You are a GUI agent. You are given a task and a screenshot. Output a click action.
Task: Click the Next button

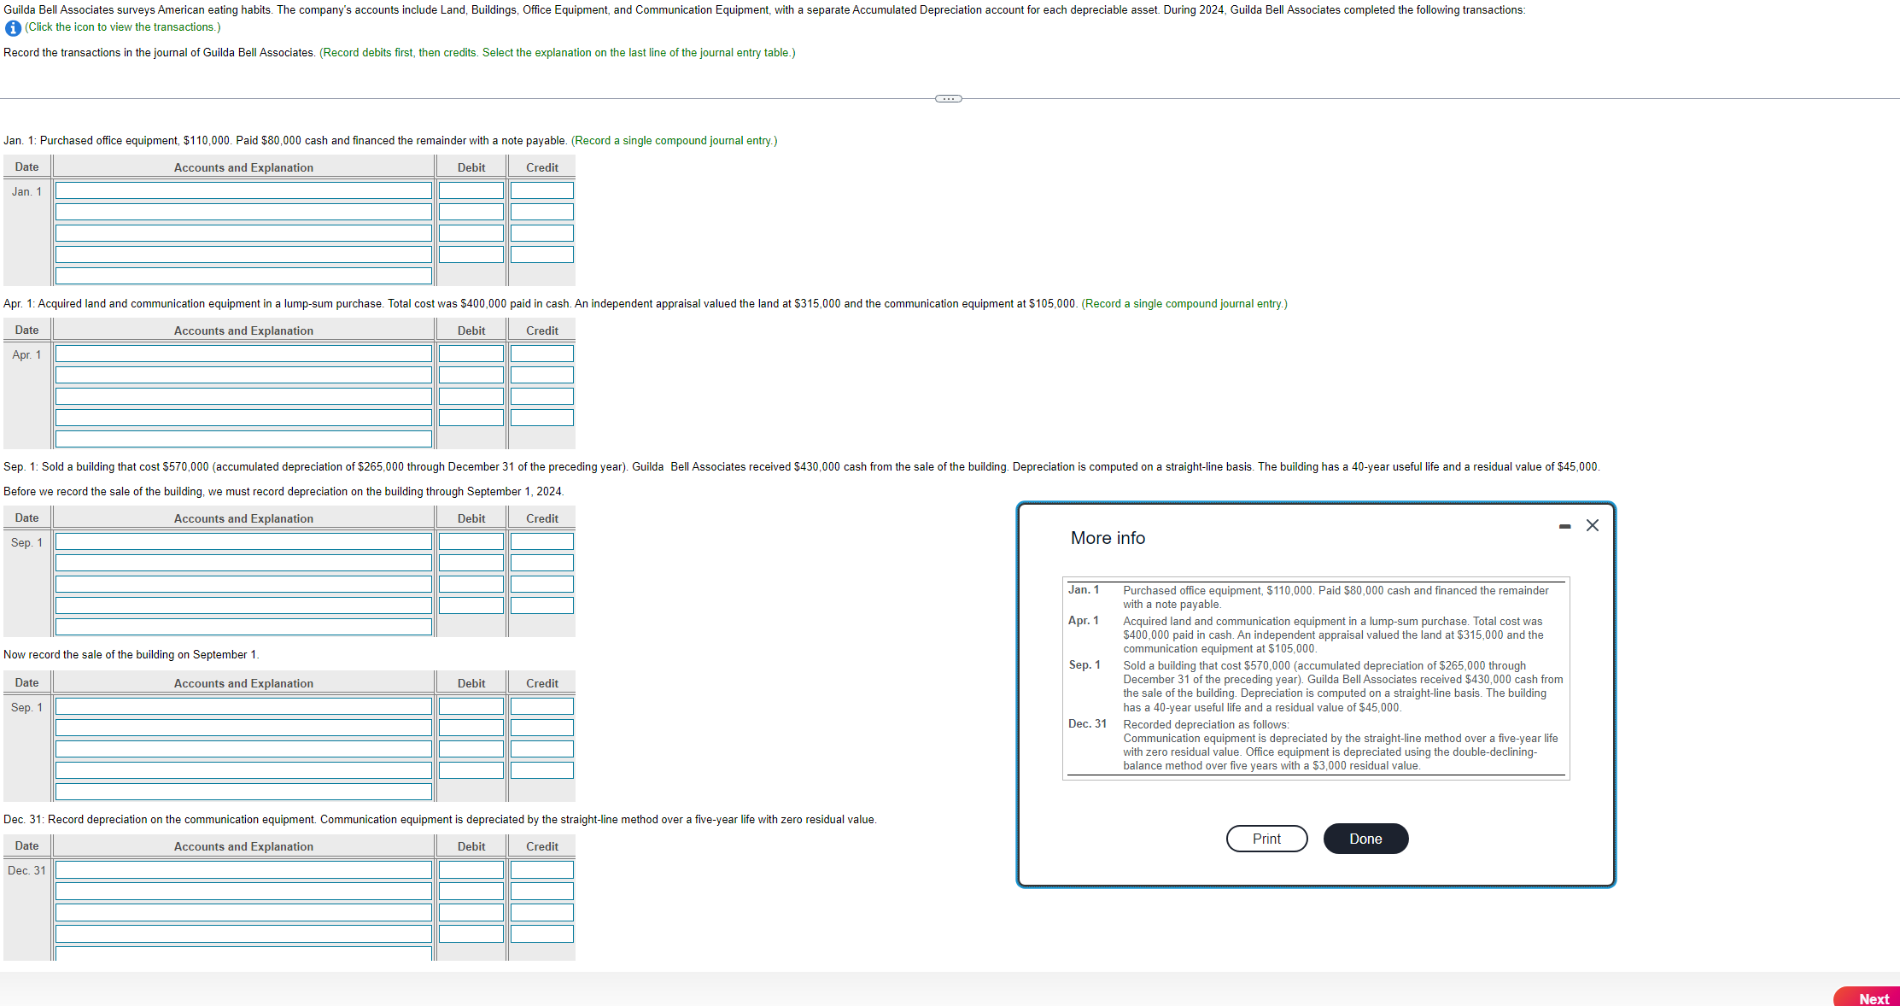tap(1873, 997)
